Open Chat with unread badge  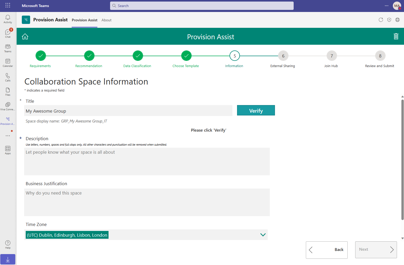pyautogui.click(x=8, y=34)
